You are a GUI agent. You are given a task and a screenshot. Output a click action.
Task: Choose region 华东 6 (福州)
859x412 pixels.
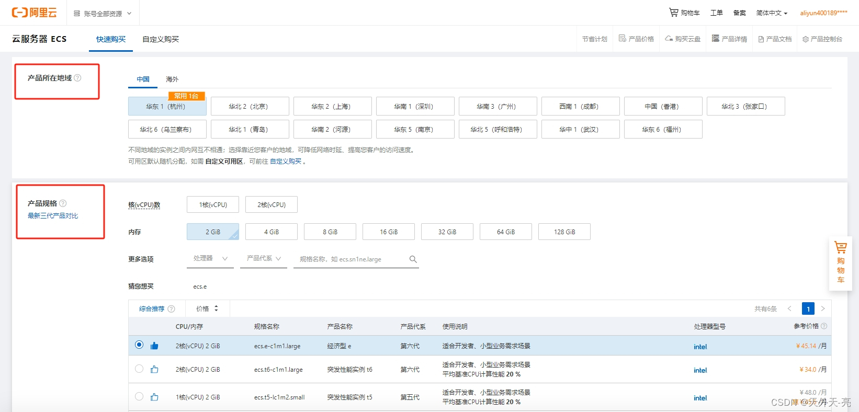pos(663,129)
